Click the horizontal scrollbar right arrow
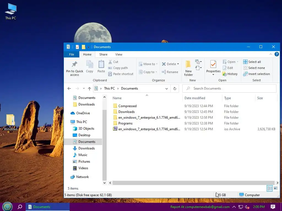 pyautogui.click(x=277, y=183)
